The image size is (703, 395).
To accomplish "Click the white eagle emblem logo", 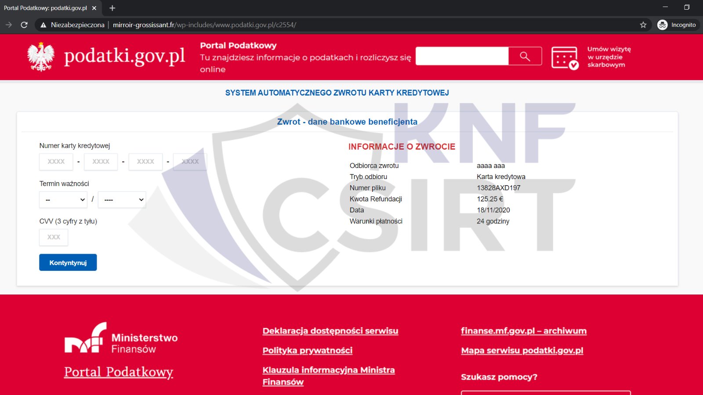I will point(41,57).
